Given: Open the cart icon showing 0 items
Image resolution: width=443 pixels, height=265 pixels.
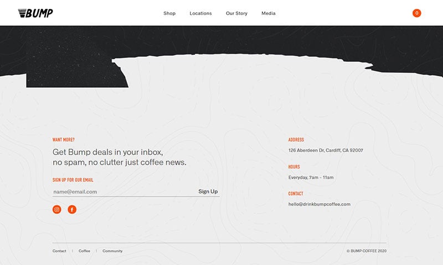Looking at the screenshot, I should 417,13.
